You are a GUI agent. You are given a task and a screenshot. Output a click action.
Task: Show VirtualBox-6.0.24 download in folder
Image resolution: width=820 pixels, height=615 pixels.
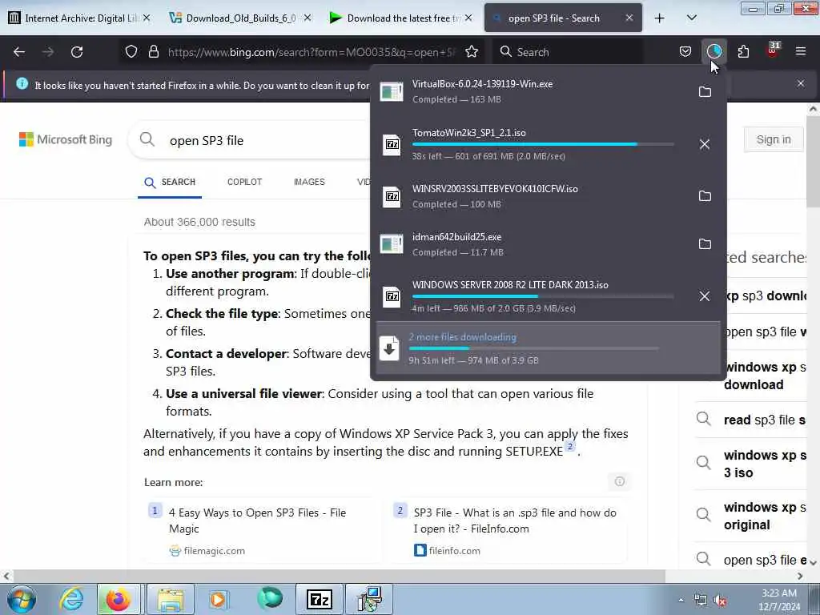(705, 92)
